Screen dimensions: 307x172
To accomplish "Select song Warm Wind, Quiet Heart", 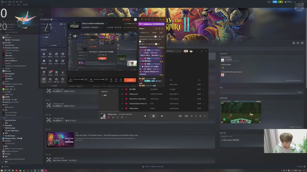I will click(137, 99).
